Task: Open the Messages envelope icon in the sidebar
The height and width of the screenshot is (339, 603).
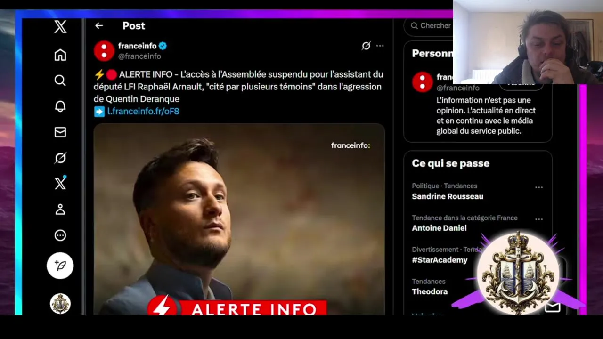Action: coord(60,132)
